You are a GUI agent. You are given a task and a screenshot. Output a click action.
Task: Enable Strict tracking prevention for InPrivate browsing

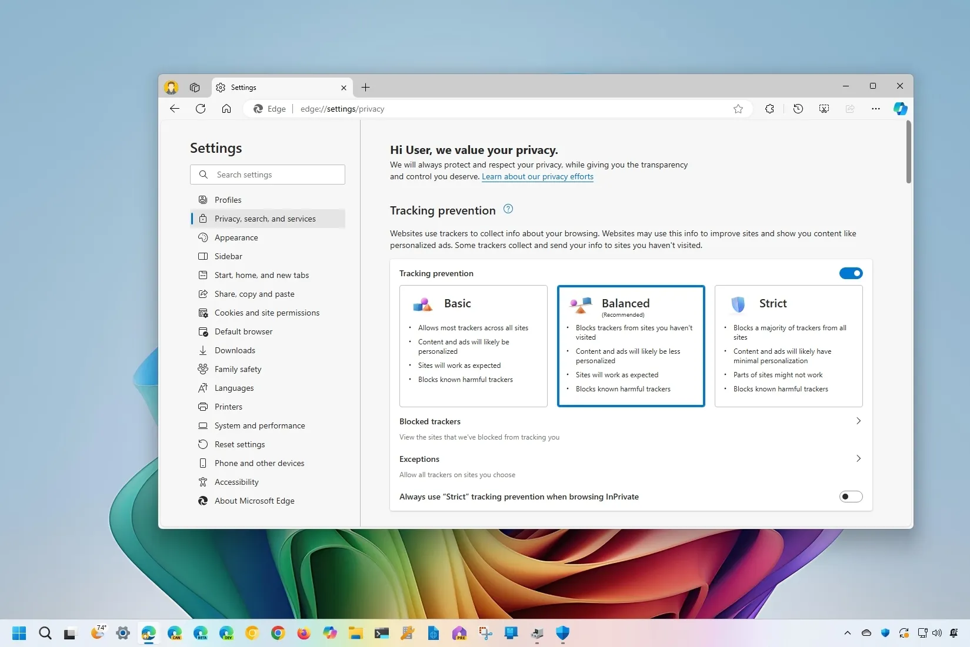[850, 497]
